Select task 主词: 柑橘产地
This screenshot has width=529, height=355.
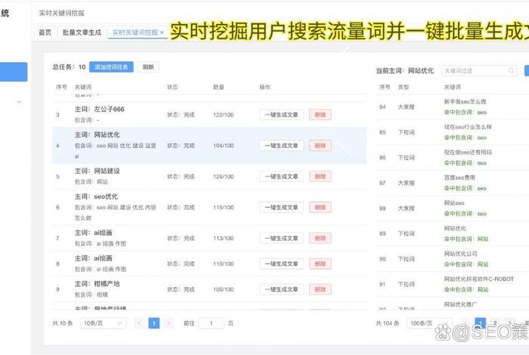pos(97,284)
